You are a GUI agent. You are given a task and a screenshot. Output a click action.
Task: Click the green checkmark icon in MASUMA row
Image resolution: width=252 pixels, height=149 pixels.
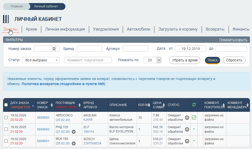point(194,117)
